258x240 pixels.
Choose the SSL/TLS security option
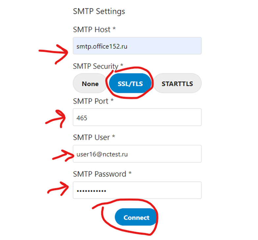pos(130,84)
